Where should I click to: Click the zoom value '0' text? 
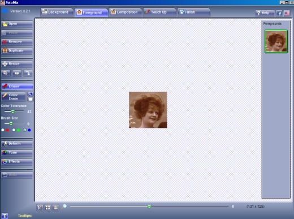pyautogui.click(x=233, y=207)
